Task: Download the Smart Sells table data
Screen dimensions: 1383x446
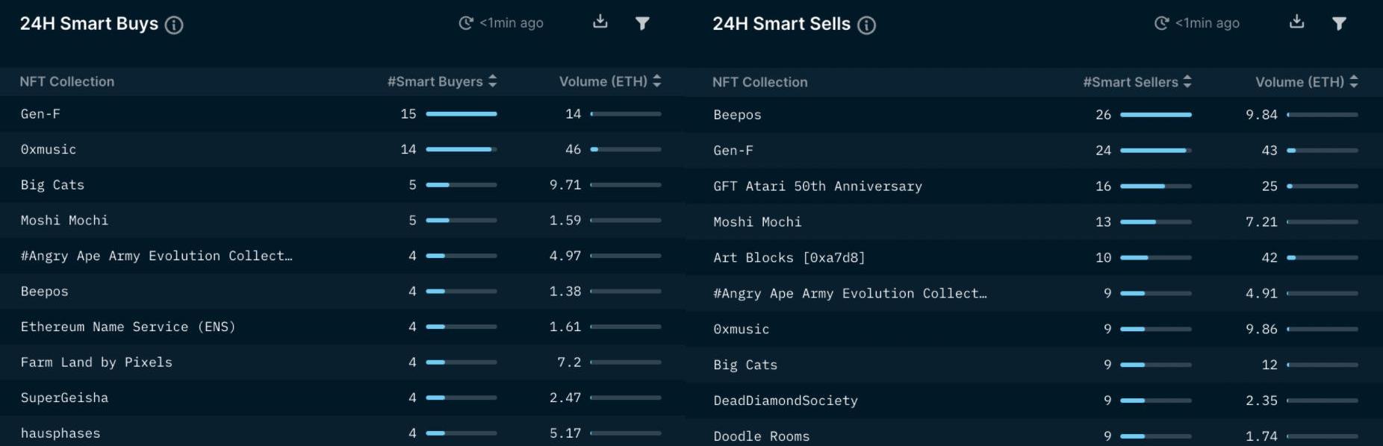Action: pyautogui.click(x=1296, y=22)
